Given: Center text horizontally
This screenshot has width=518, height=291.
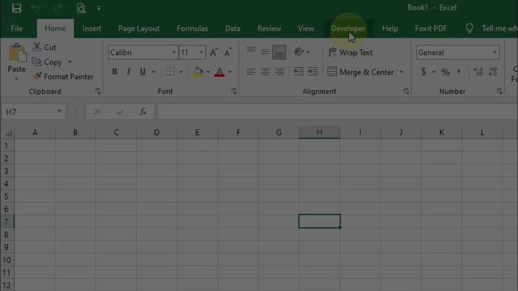Looking at the screenshot, I should coord(265,72).
